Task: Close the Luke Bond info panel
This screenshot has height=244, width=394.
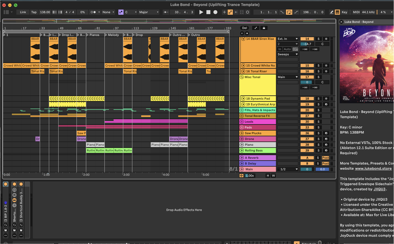Action: click(341, 22)
